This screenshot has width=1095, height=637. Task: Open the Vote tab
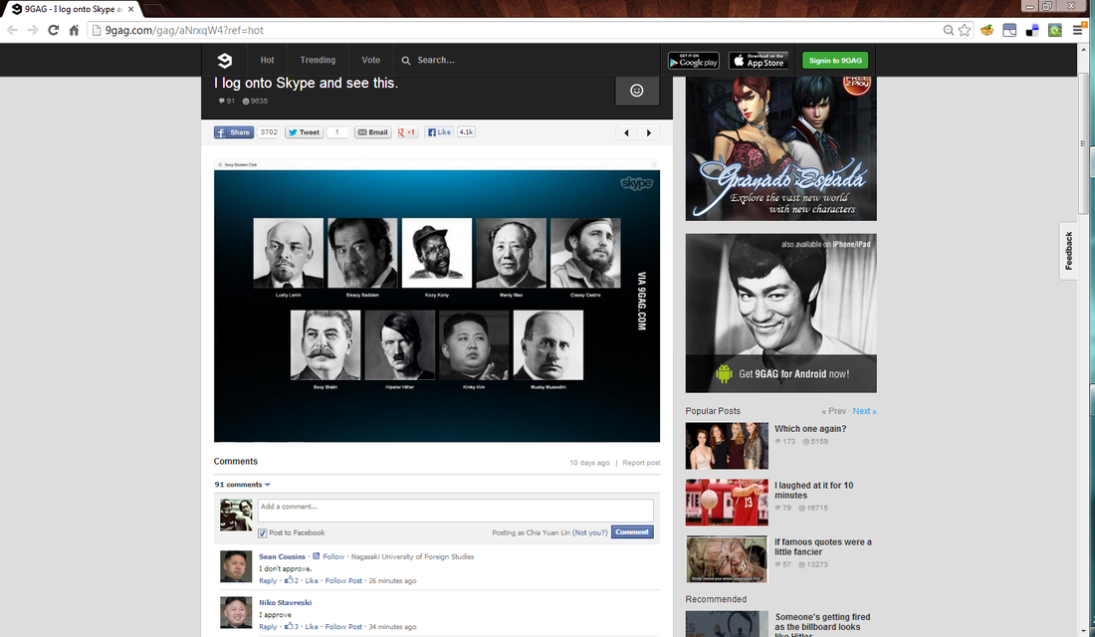371,60
